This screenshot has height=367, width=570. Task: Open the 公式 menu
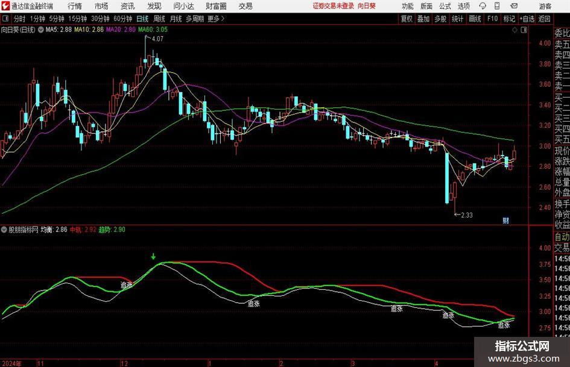click(445, 6)
